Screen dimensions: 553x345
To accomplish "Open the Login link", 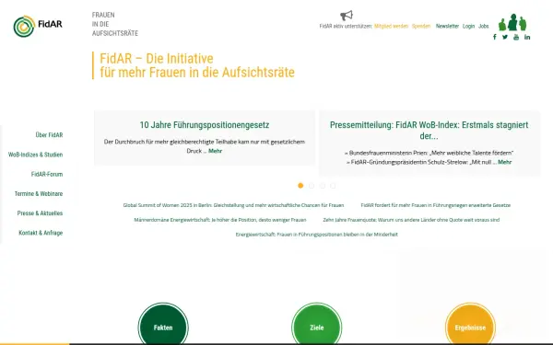I will click(468, 26).
